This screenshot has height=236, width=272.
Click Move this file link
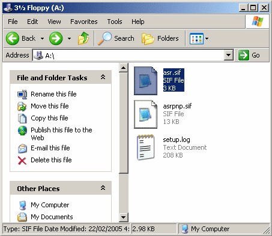50,106
